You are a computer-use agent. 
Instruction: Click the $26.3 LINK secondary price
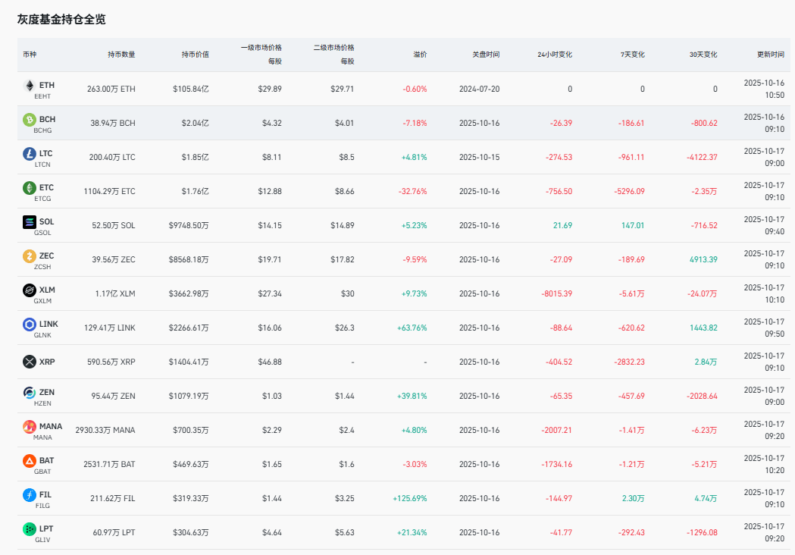click(344, 328)
